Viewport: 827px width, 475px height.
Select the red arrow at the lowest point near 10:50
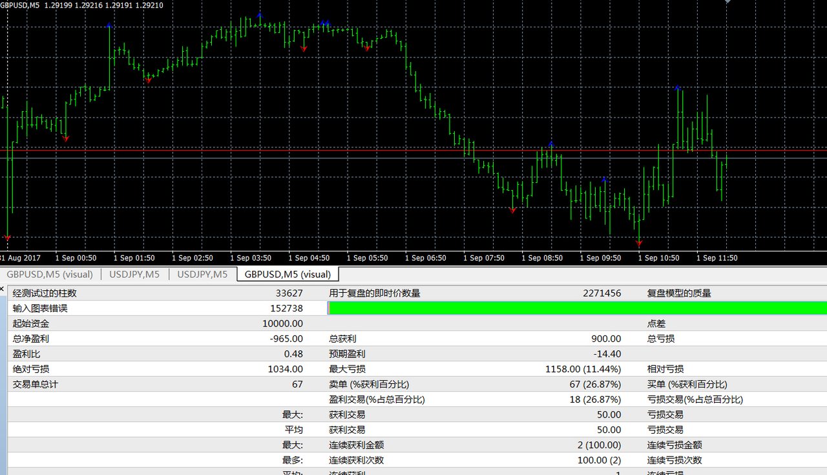639,244
